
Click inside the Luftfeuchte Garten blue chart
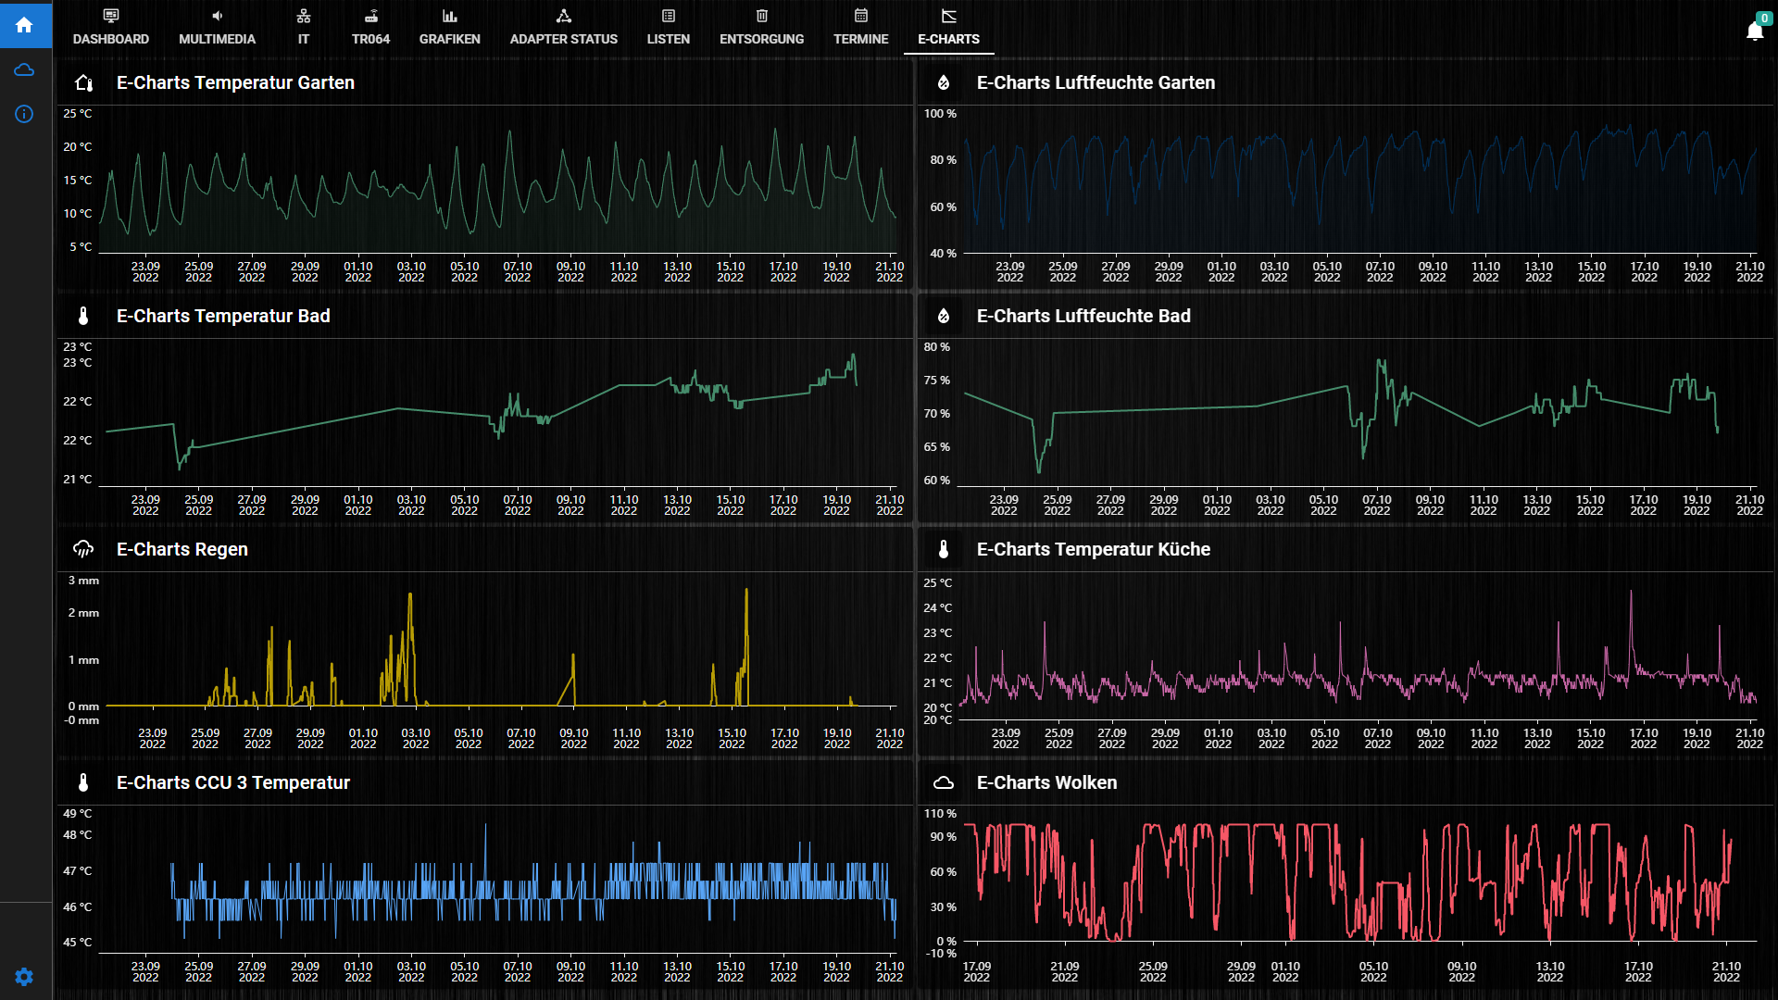(1360, 182)
